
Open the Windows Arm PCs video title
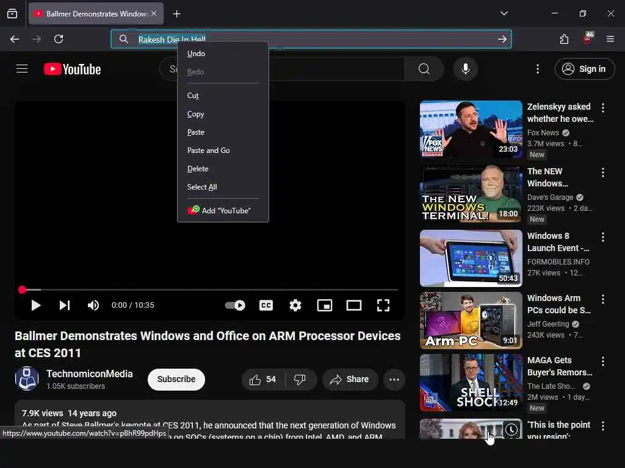click(559, 304)
